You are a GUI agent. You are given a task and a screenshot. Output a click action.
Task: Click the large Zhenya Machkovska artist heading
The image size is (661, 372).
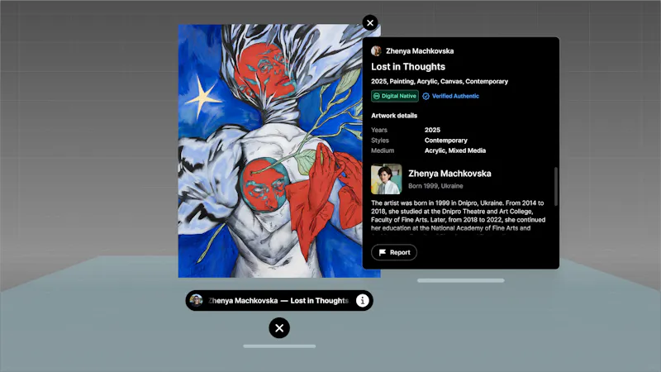449,174
